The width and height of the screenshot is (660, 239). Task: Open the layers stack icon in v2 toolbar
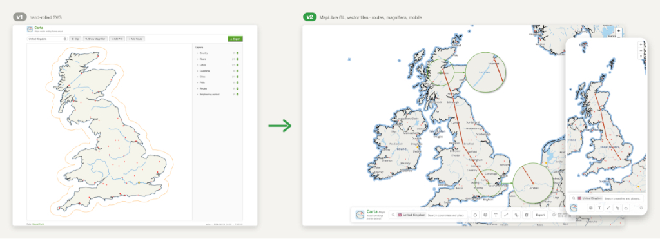click(485, 215)
